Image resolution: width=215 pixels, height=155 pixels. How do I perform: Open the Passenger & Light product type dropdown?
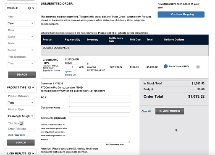tap(21, 116)
